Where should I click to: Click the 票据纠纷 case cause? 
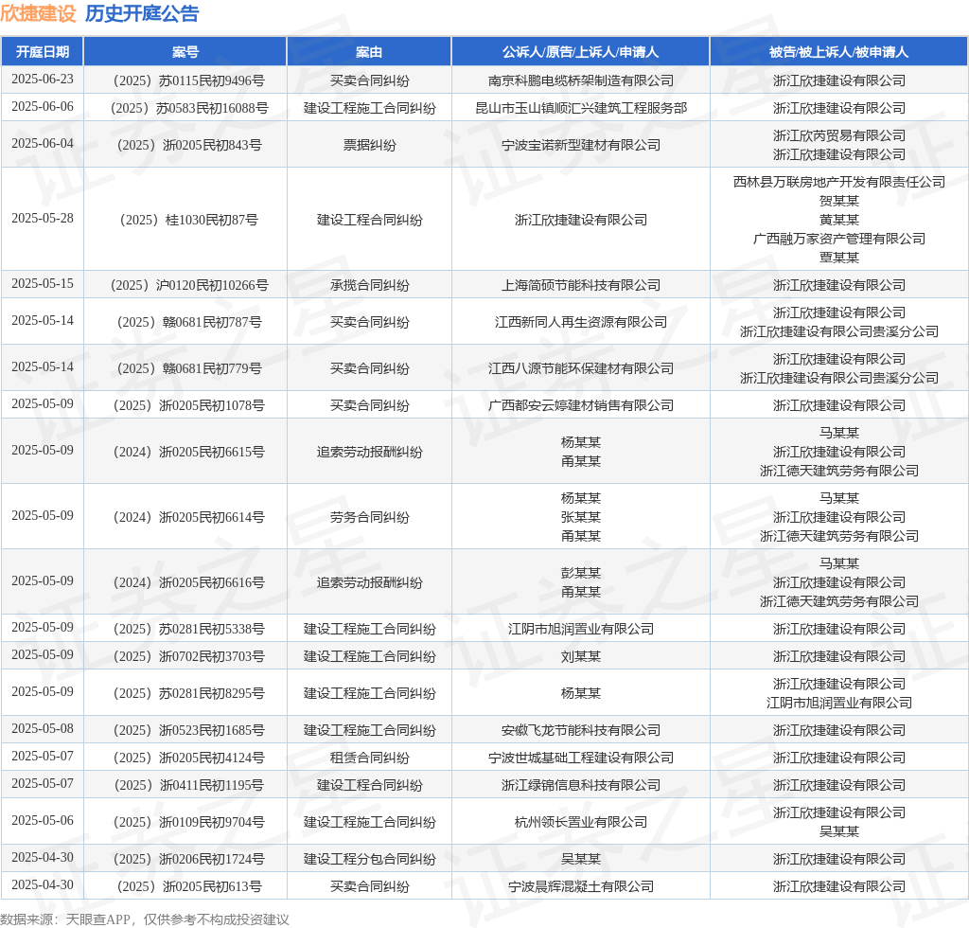369,145
